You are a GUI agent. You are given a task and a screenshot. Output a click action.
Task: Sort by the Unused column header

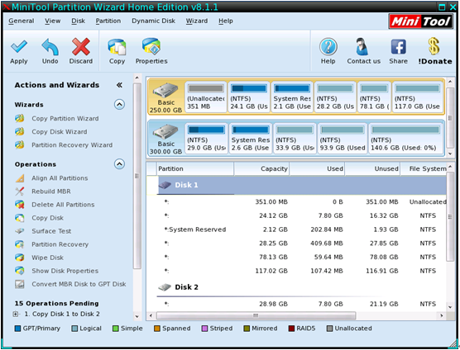372,169
